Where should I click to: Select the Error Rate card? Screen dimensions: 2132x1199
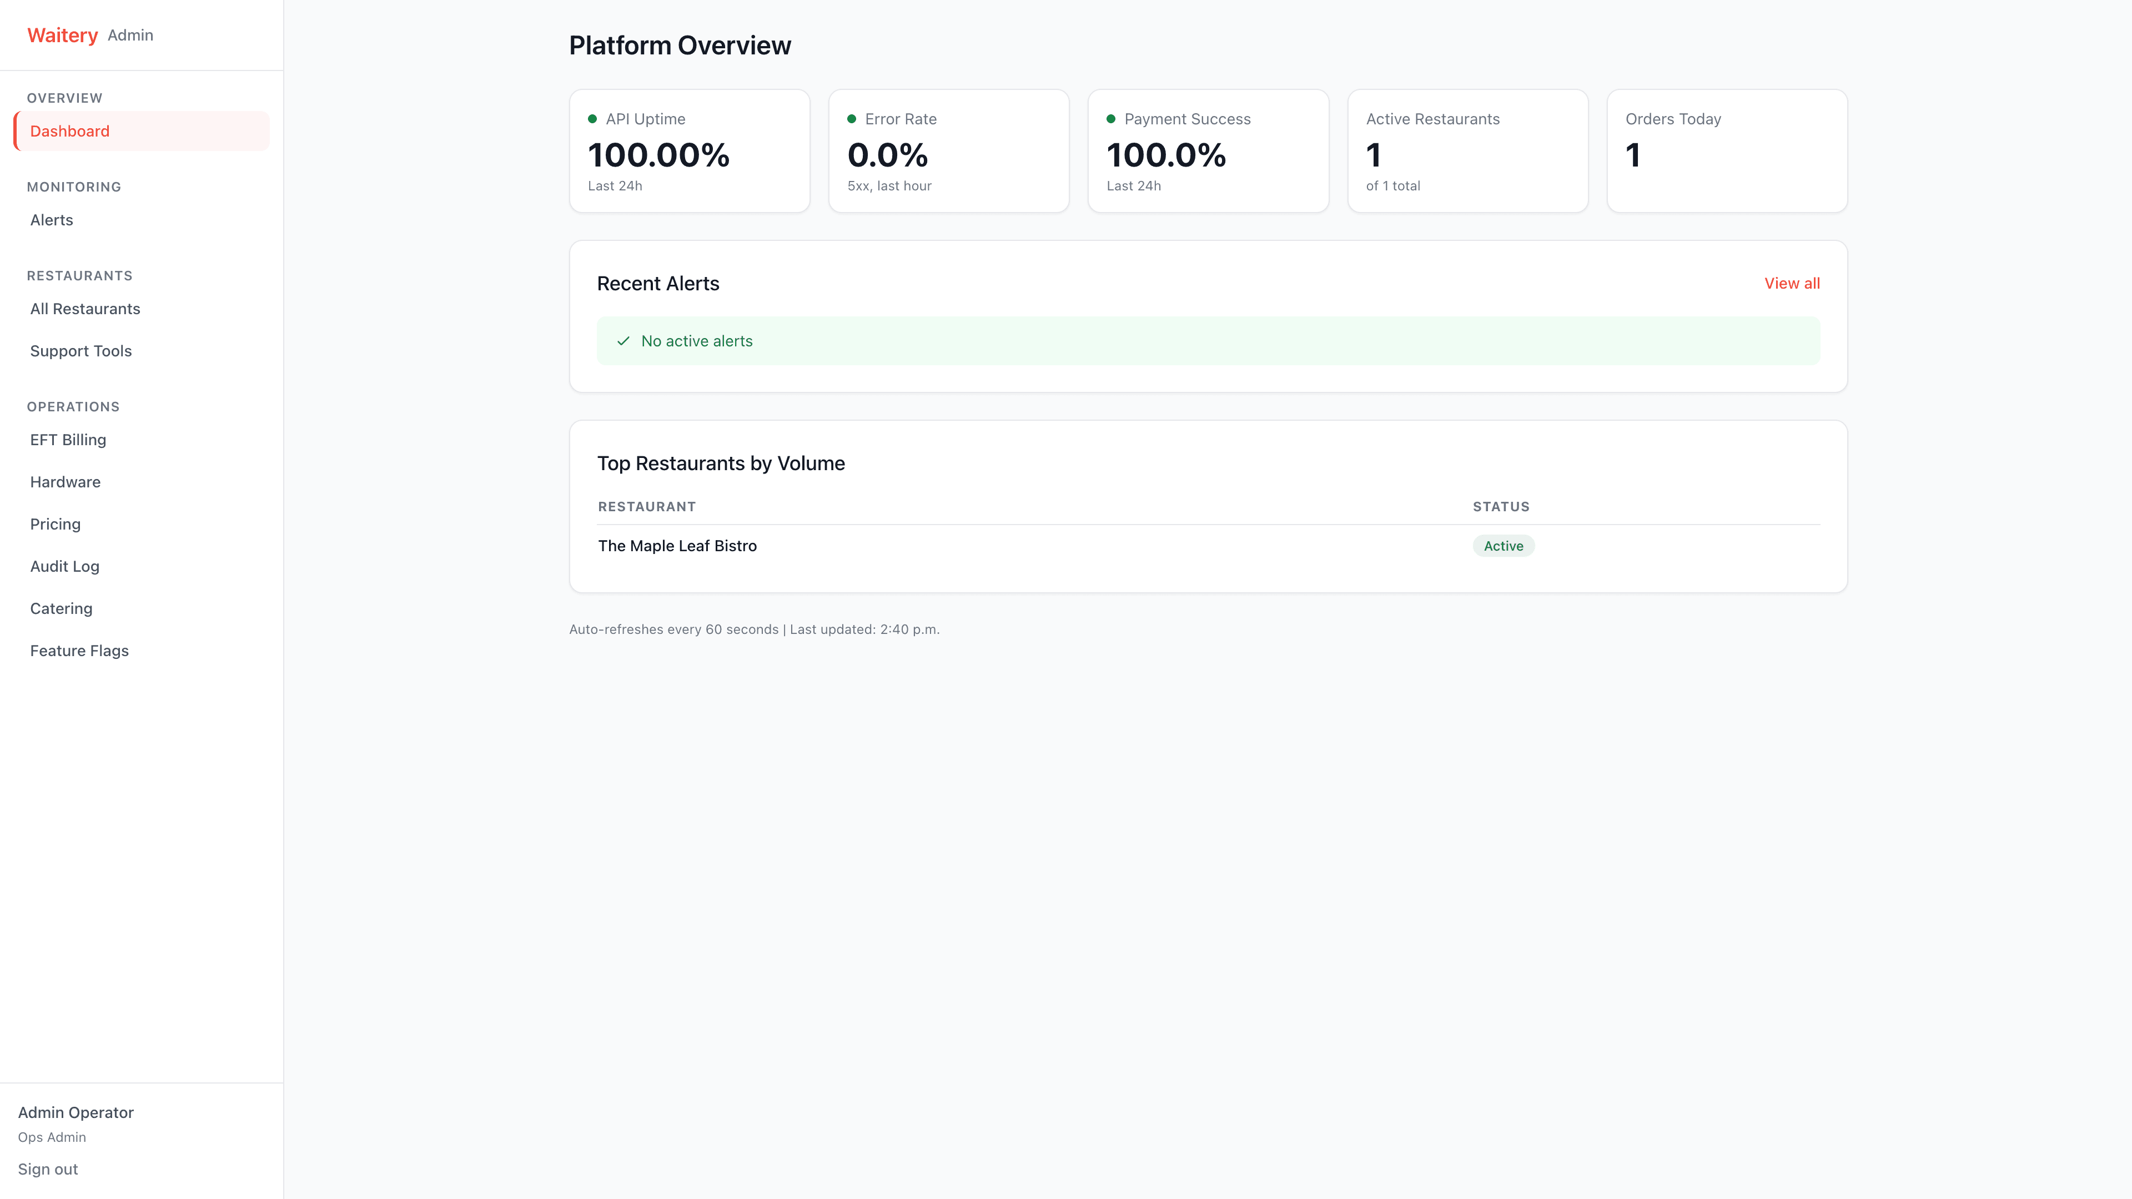948,150
